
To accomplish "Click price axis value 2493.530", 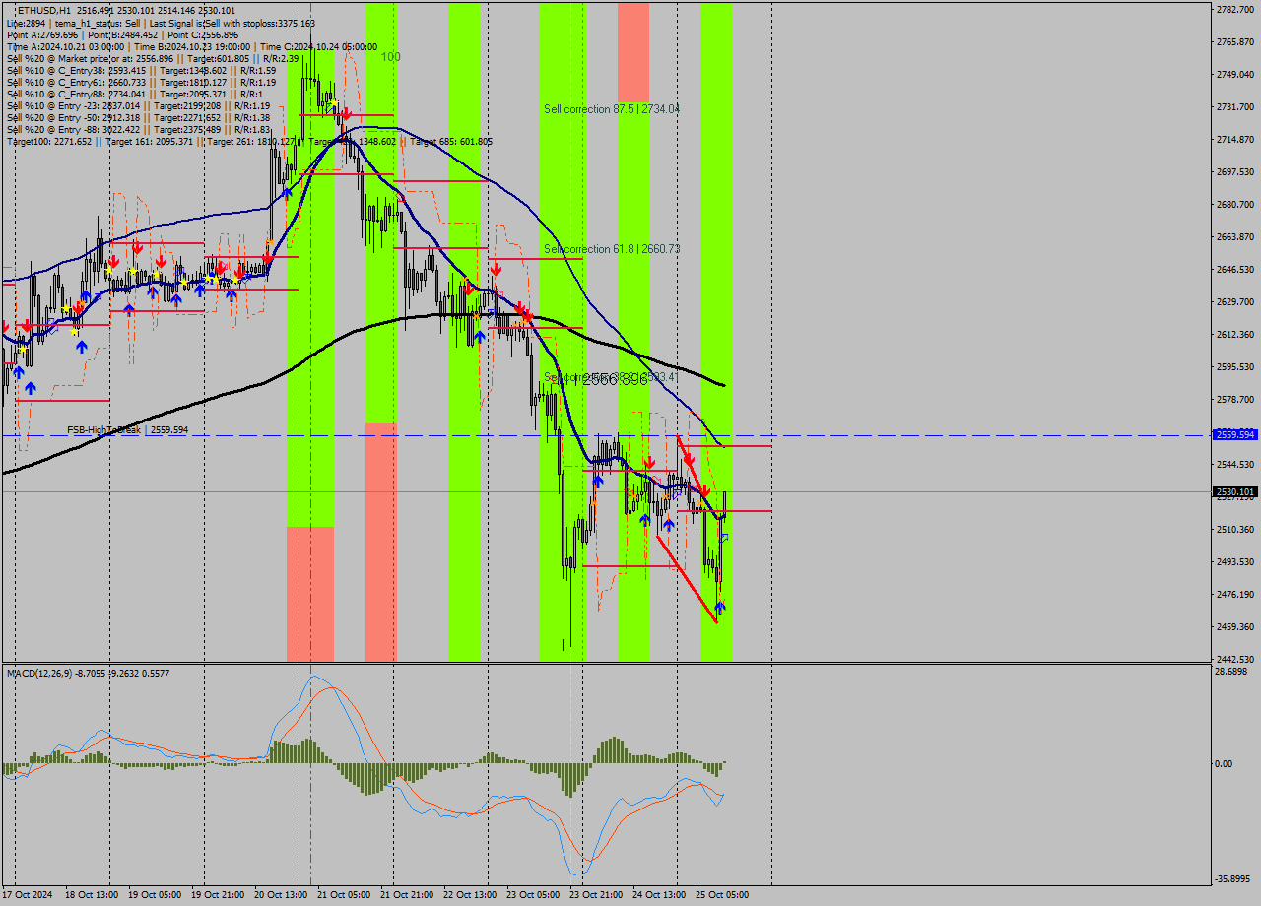I will (1235, 561).
